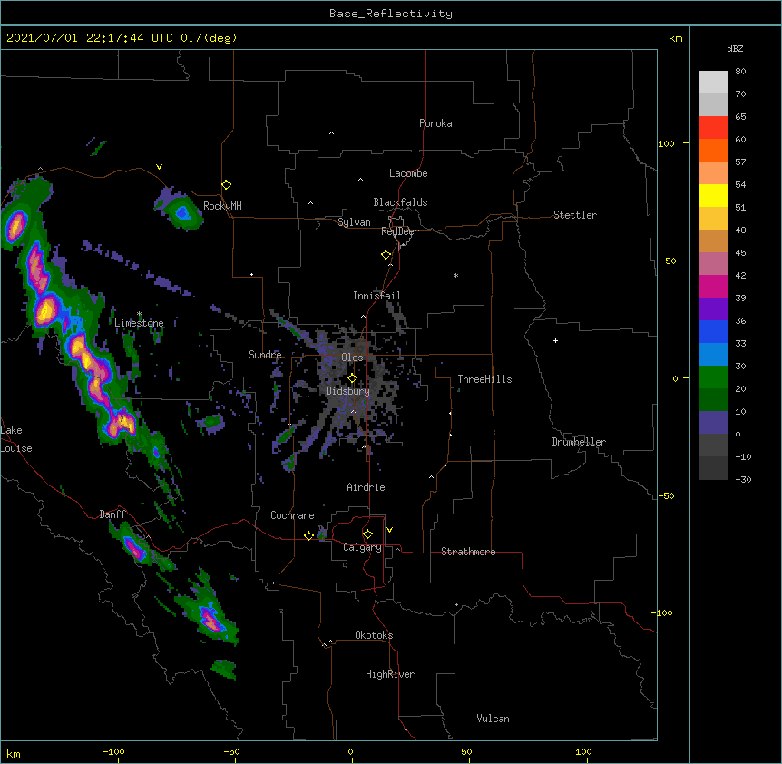Select the purple 36-39 dBZ legend swatch
782x764 pixels.
coord(713,309)
